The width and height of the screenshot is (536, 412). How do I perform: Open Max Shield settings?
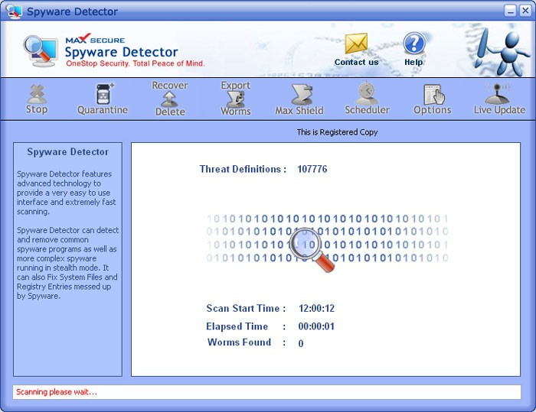coord(299,99)
